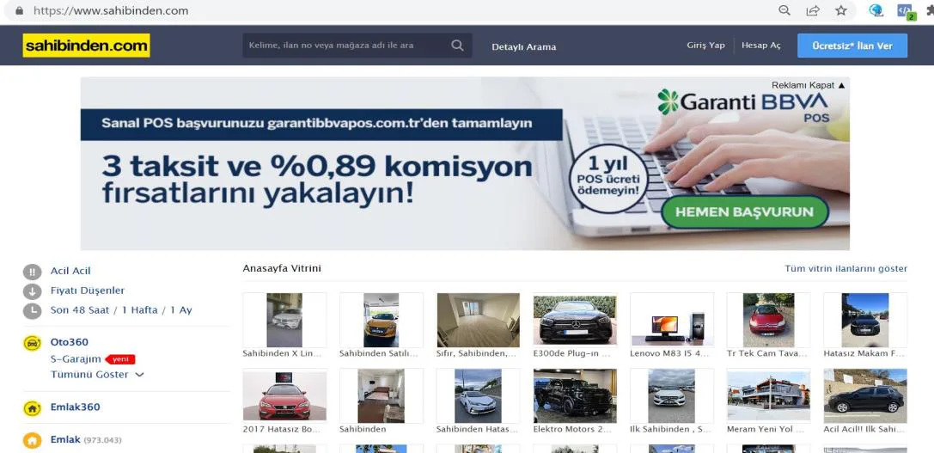Image resolution: width=934 pixels, height=453 pixels.
Task: Open the Elektro Motors 2... listing
Action: (575, 395)
